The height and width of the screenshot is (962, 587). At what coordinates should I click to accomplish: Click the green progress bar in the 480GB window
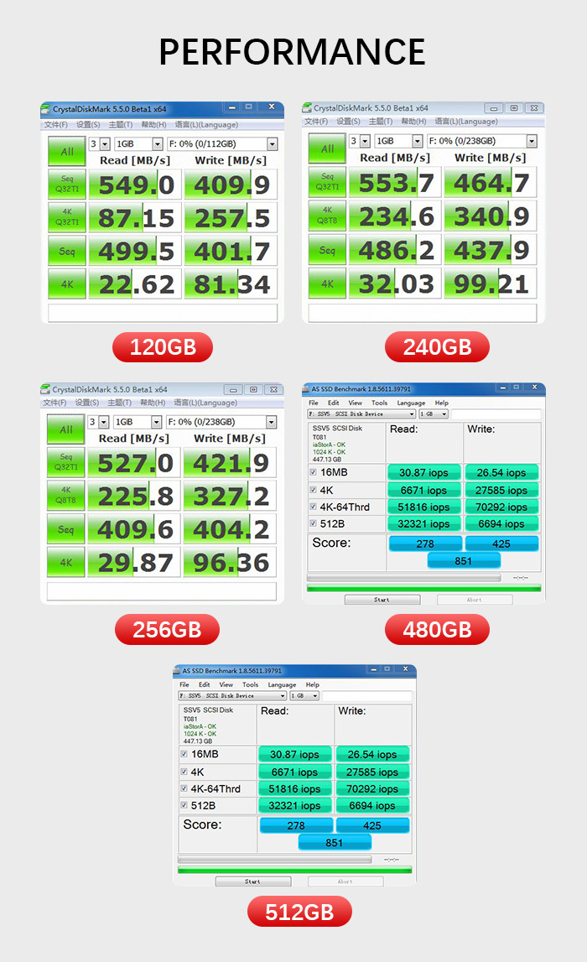point(423,588)
